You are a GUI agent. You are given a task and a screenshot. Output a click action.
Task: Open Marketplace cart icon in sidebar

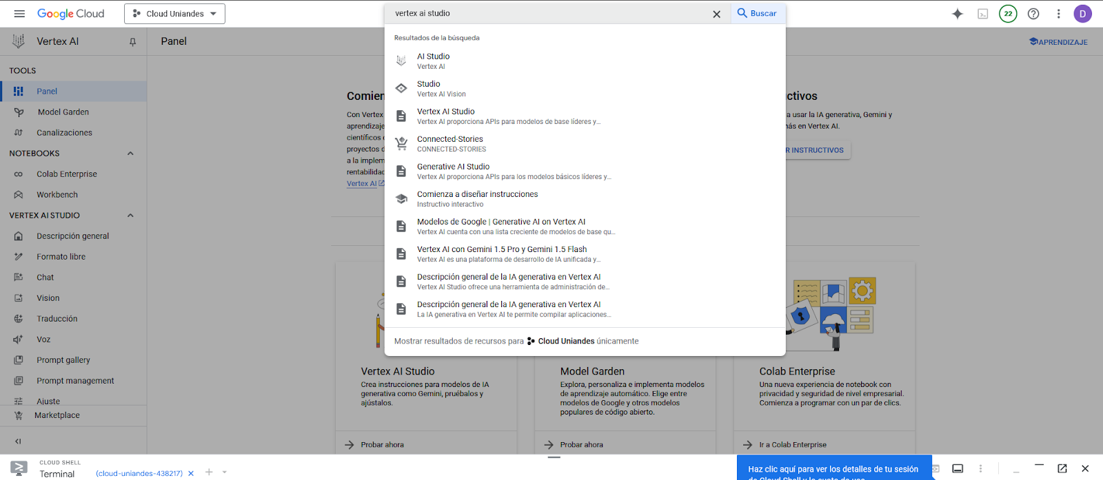pyautogui.click(x=19, y=415)
